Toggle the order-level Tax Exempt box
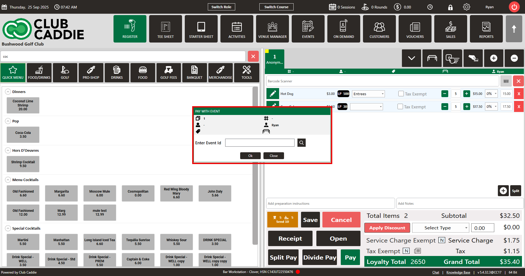This screenshot has height=276, width=525. 406,251
